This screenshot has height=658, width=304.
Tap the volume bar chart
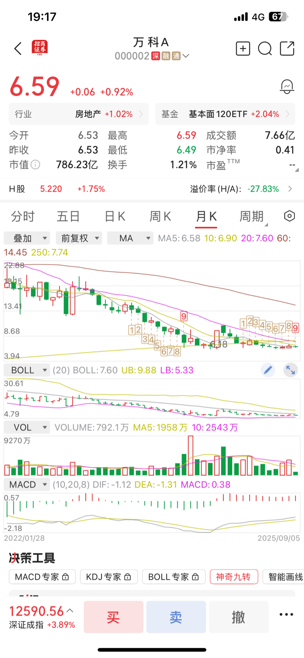click(152, 456)
